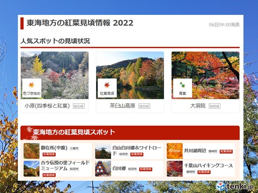The height and width of the screenshot is (193, 258).
Task: Click 紅葉見頃 badge under 御在所(中腹)
Action: pyautogui.click(x=49, y=154)
